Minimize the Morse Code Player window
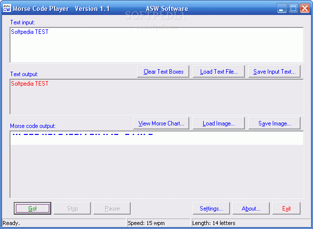This screenshot has height=229, width=313. click(x=281, y=8)
